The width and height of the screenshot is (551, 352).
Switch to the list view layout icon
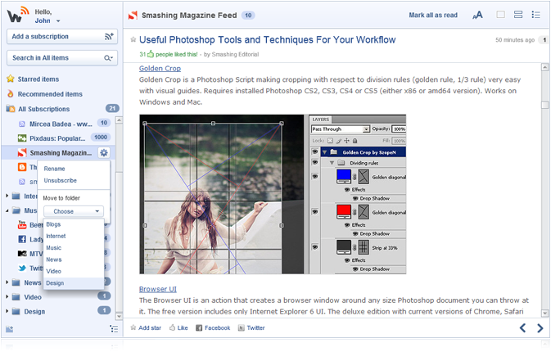coord(536,15)
